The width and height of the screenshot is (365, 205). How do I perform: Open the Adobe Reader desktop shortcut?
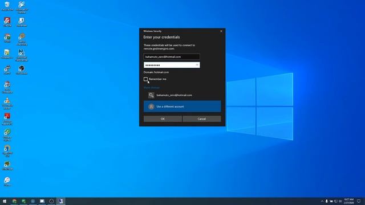coord(7,119)
